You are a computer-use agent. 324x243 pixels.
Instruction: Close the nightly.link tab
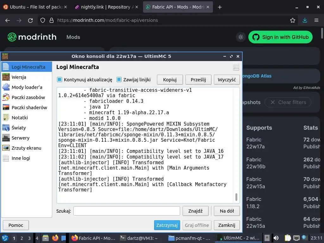(137, 7)
